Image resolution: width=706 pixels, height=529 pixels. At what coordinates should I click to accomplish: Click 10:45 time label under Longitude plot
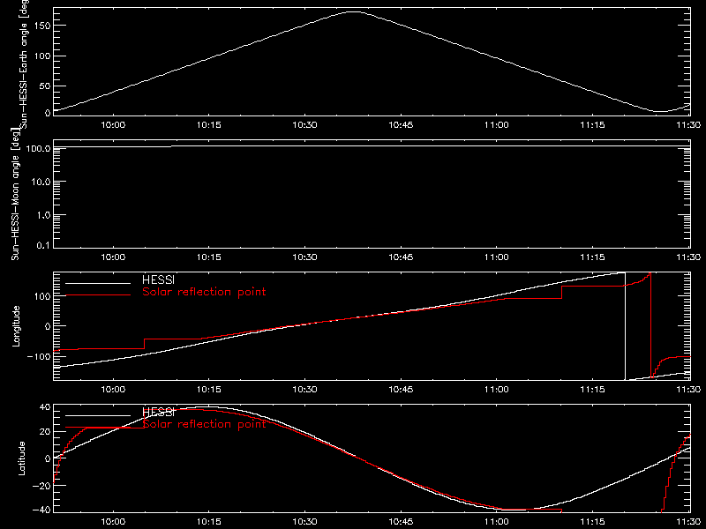401,390
